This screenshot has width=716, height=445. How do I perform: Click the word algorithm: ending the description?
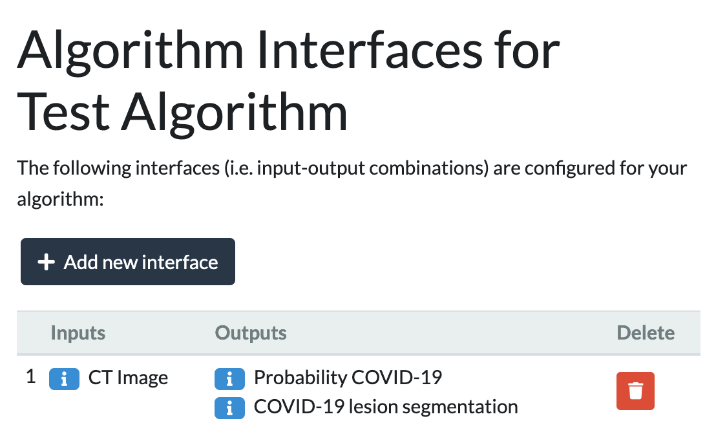coord(60,200)
